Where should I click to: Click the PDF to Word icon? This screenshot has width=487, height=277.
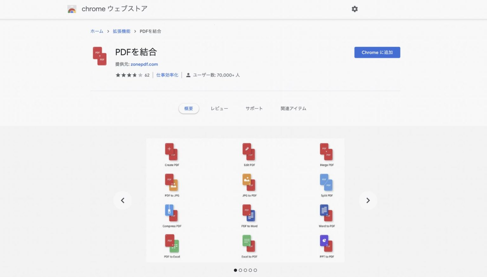click(249, 213)
